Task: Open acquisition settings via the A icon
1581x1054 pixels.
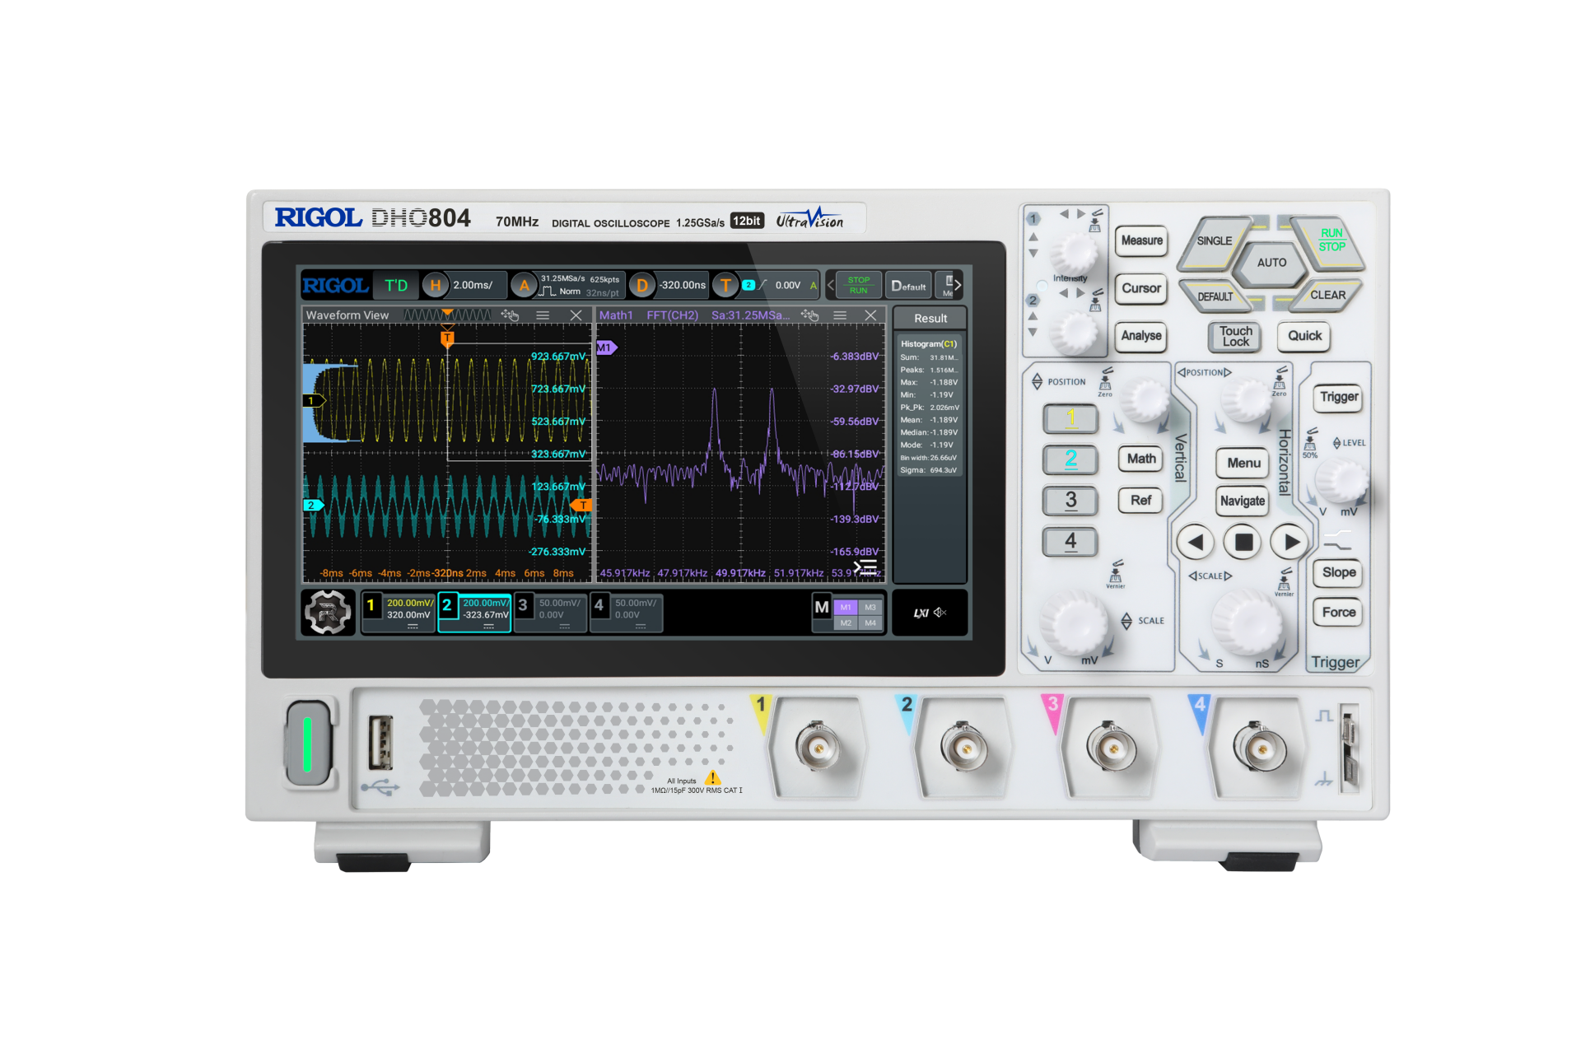Action: [525, 286]
